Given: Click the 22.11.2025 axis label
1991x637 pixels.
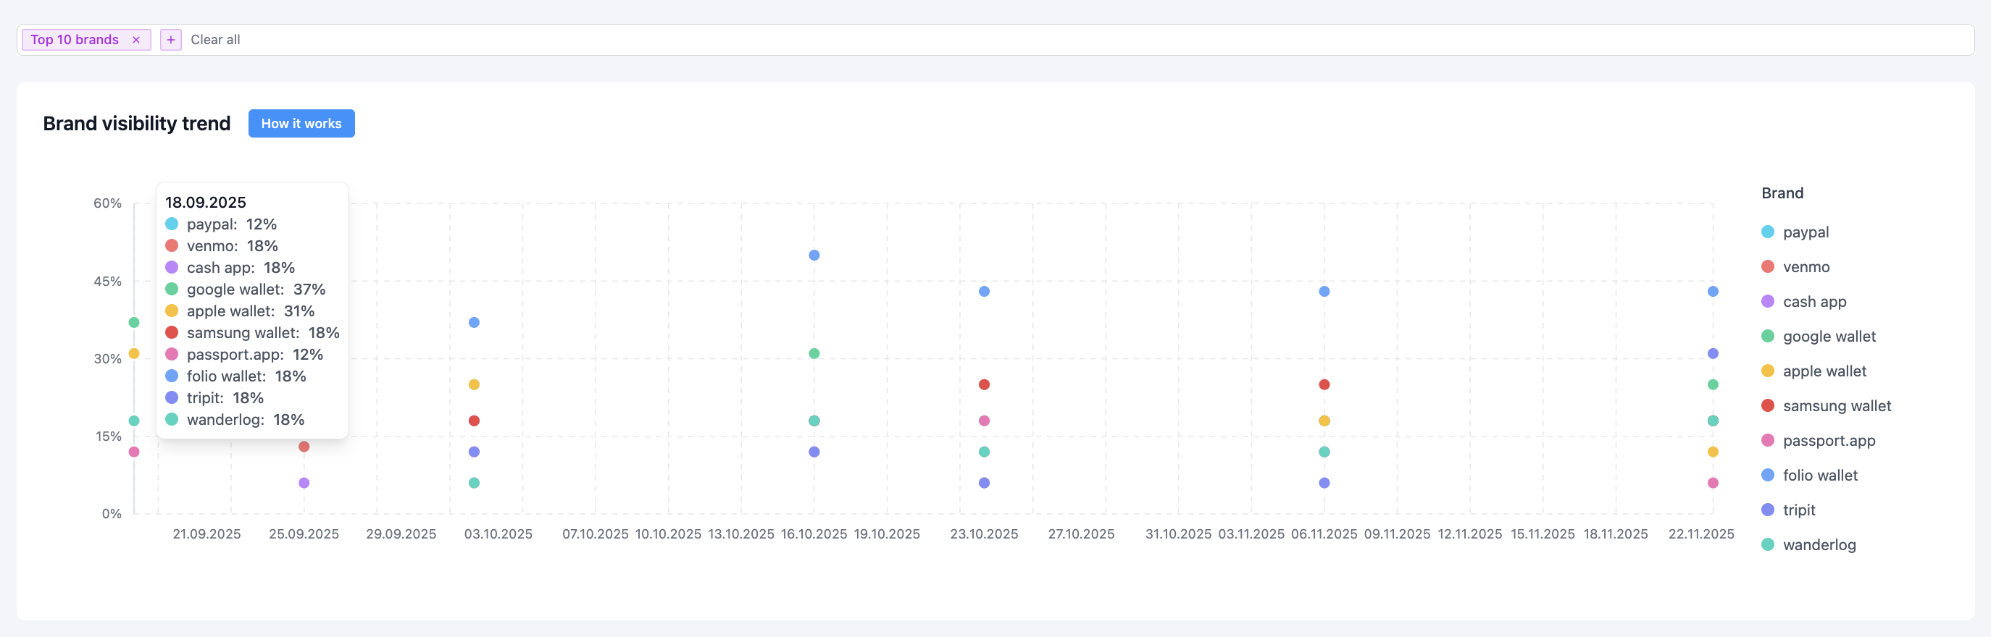Looking at the screenshot, I should (x=1701, y=533).
